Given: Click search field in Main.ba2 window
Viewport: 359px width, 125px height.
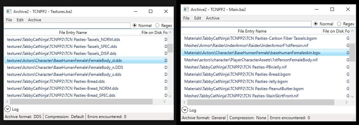Looking at the screenshot, I should click(246, 24).
